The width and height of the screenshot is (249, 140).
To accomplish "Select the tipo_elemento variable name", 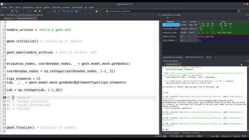I will pos(168,40).
